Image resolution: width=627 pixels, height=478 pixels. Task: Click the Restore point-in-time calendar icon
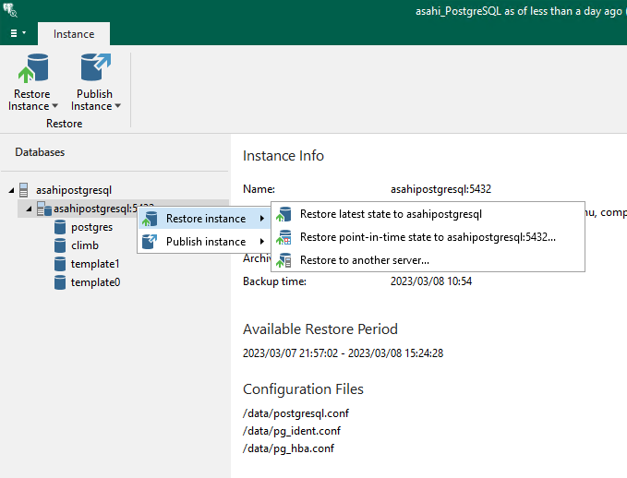coord(283,237)
